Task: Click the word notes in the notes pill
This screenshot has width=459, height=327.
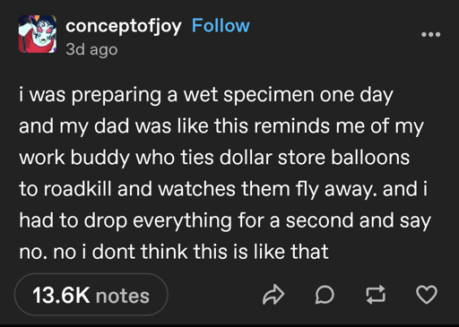Action: (123, 296)
